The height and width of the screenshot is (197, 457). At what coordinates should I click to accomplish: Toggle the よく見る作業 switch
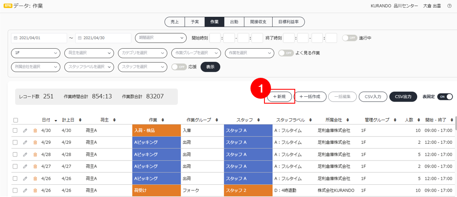286,53
